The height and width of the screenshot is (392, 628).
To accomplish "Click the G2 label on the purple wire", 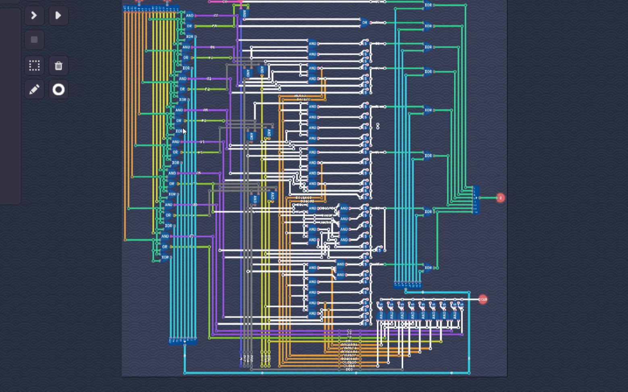I will (x=209, y=79).
